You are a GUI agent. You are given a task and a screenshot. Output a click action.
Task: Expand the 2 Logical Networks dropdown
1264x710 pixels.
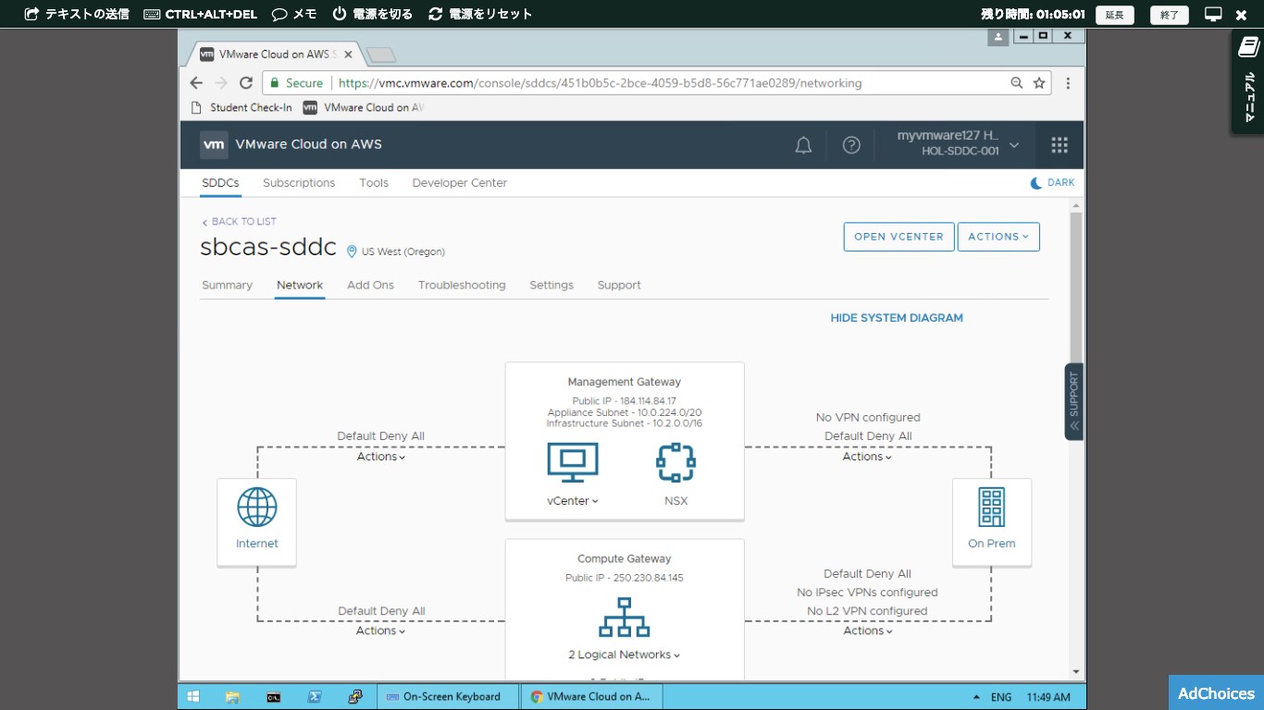coord(624,655)
